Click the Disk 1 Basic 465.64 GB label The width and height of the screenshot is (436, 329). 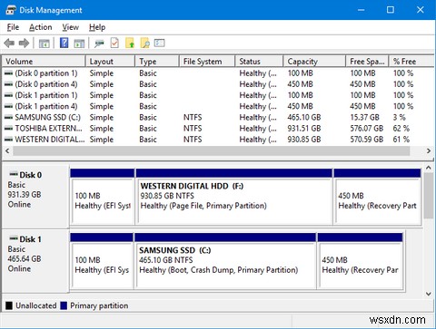pos(35,261)
